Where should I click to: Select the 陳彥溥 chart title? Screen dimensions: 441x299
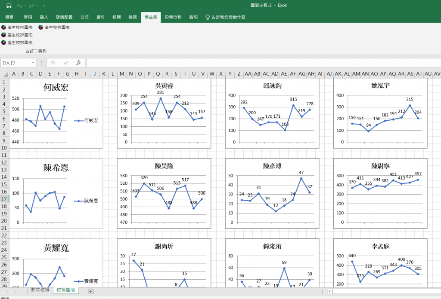[272, 166]
